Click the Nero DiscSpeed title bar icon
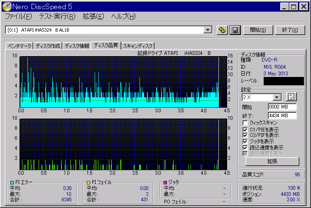Image resolution: width=311 pixels, height=208 pixels. click(7, 7)
